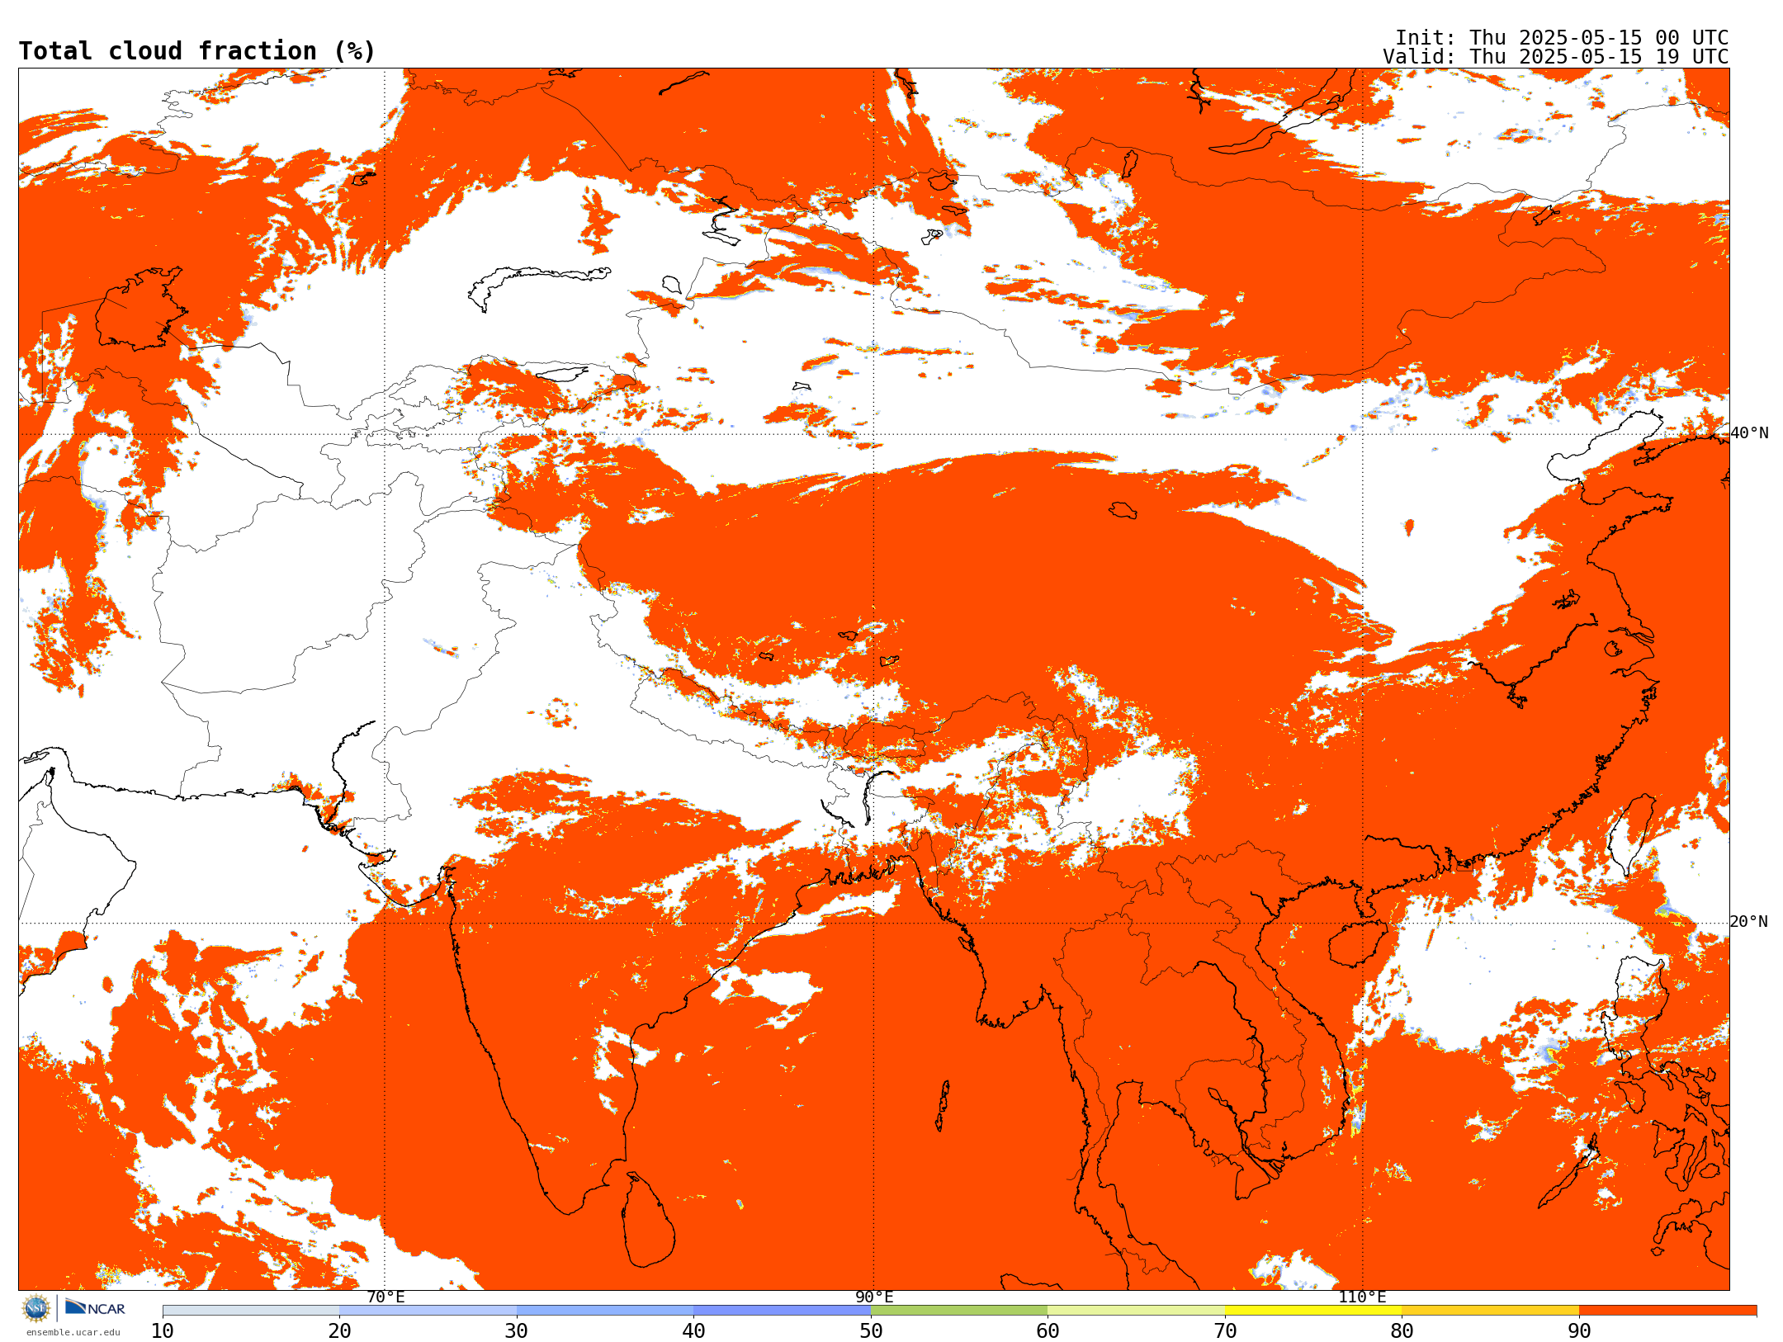Screen dimensions: 1783x1342
Task: Pick the 40-50 periwinkle colorbar segment
Action: [782, 1311]
